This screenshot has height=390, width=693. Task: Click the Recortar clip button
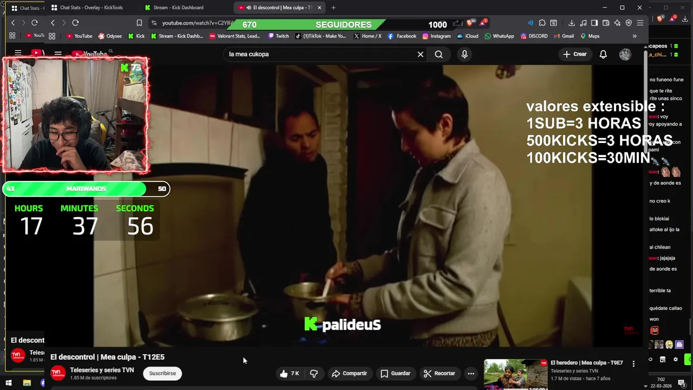(x=439, y=373)
